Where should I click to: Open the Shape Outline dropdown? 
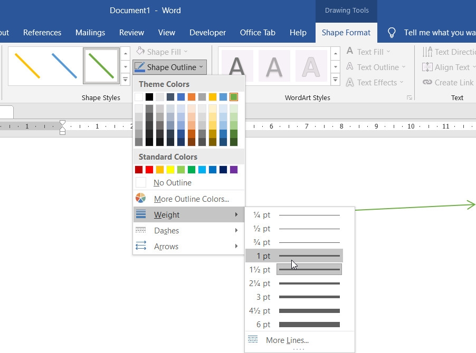[x=170, y=67]
